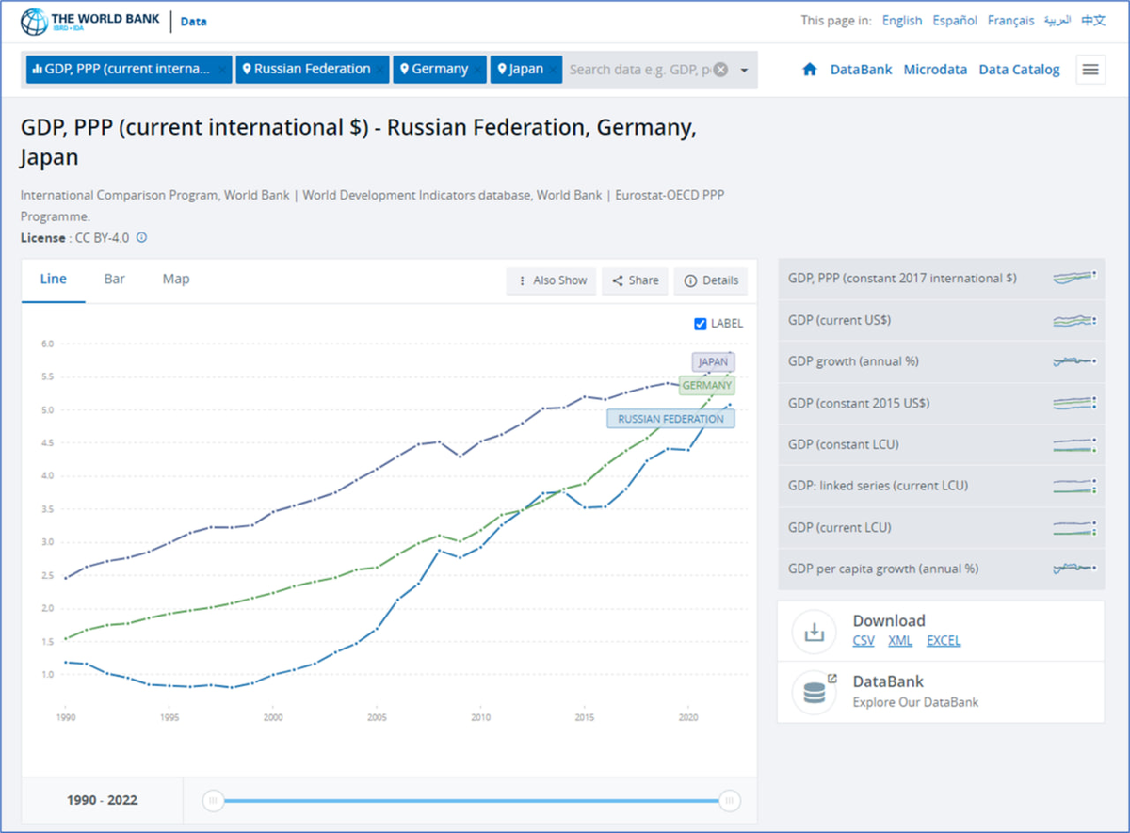Click the right year-range slider handle
The image size is (1130, 833).
[x=729, y=801]
